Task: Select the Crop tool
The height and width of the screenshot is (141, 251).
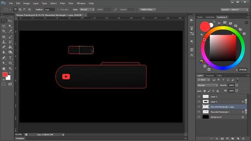Action: (x=4, y=31)
